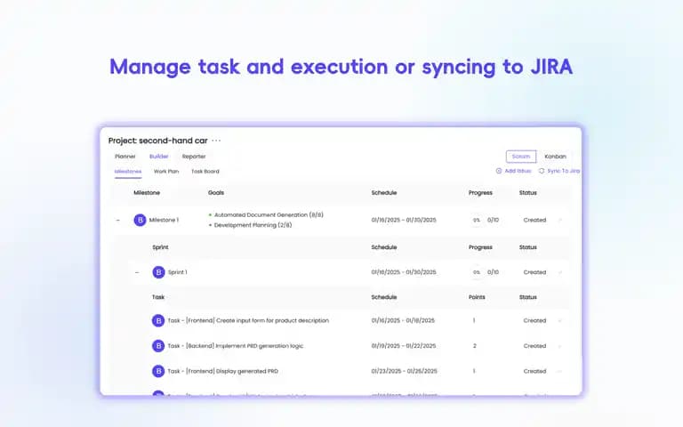
Task: Open the Builder tab
Action: coord(159,157)
